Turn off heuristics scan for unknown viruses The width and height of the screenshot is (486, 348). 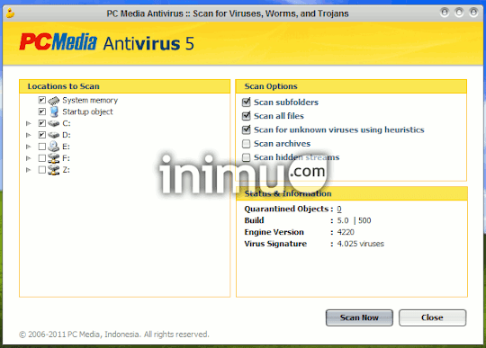246,129
